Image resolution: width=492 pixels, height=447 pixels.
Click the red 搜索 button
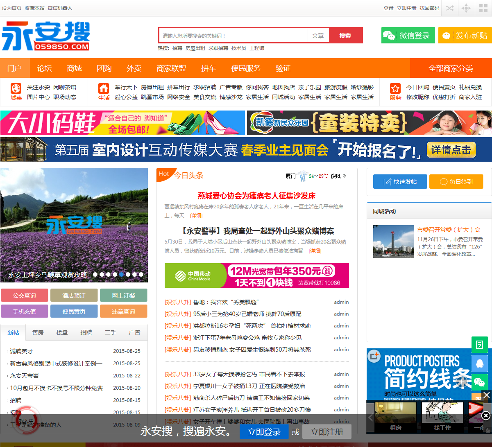345,36
